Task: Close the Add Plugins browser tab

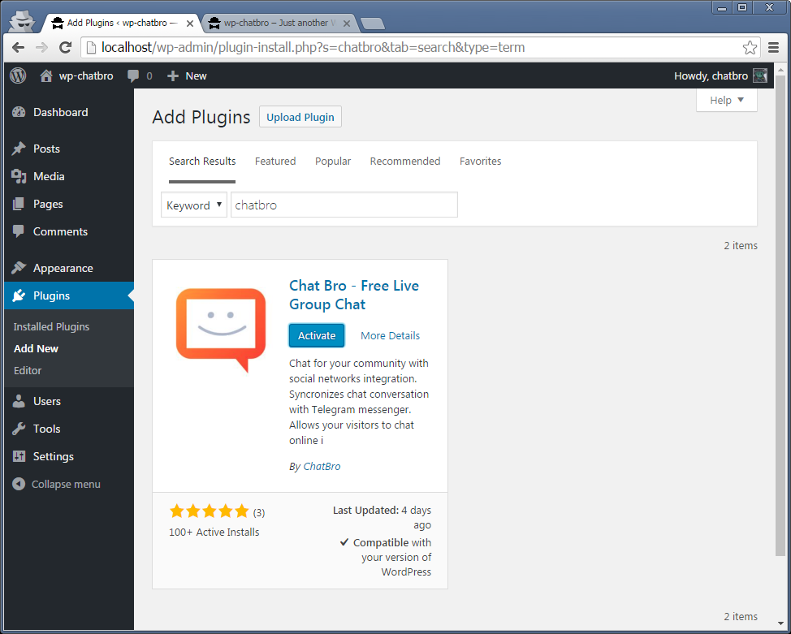Action: pos(190,24)
